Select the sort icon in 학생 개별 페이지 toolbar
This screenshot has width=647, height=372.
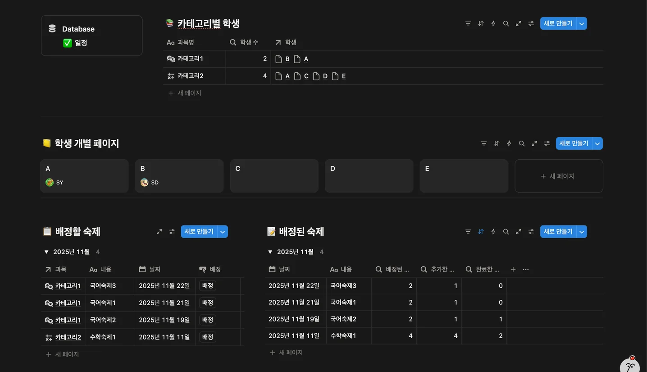[496, 143]
